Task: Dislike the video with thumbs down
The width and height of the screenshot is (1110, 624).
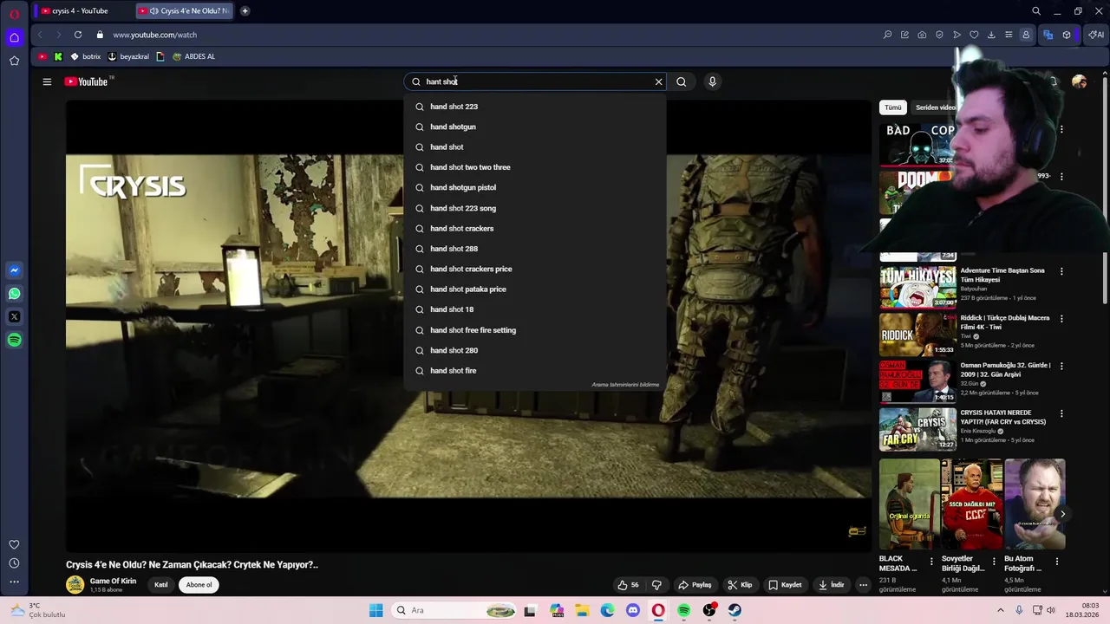Action: (656, 585)
